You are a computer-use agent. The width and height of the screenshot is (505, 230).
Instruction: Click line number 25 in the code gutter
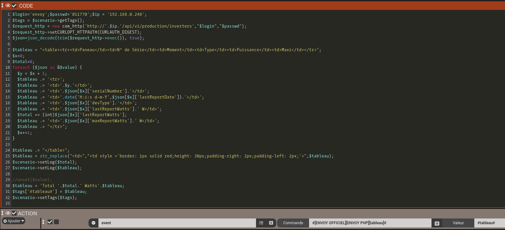[x=7, y=156]
